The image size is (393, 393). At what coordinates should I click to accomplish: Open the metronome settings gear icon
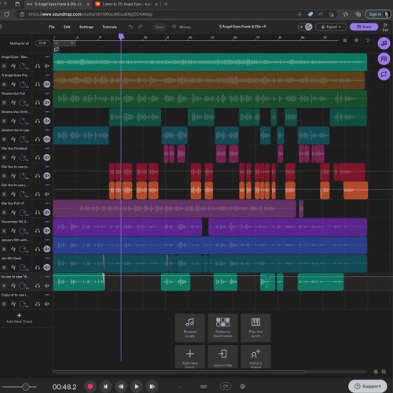(x=243, y=387)
